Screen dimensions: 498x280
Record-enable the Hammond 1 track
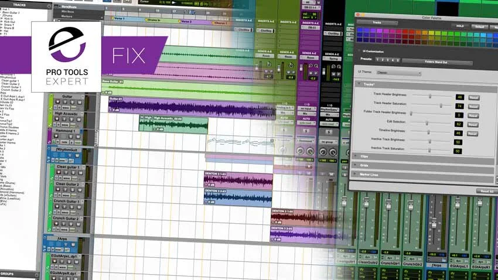pos(57,136)
